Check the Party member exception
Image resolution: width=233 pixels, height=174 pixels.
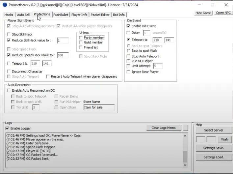click(81, 38)
